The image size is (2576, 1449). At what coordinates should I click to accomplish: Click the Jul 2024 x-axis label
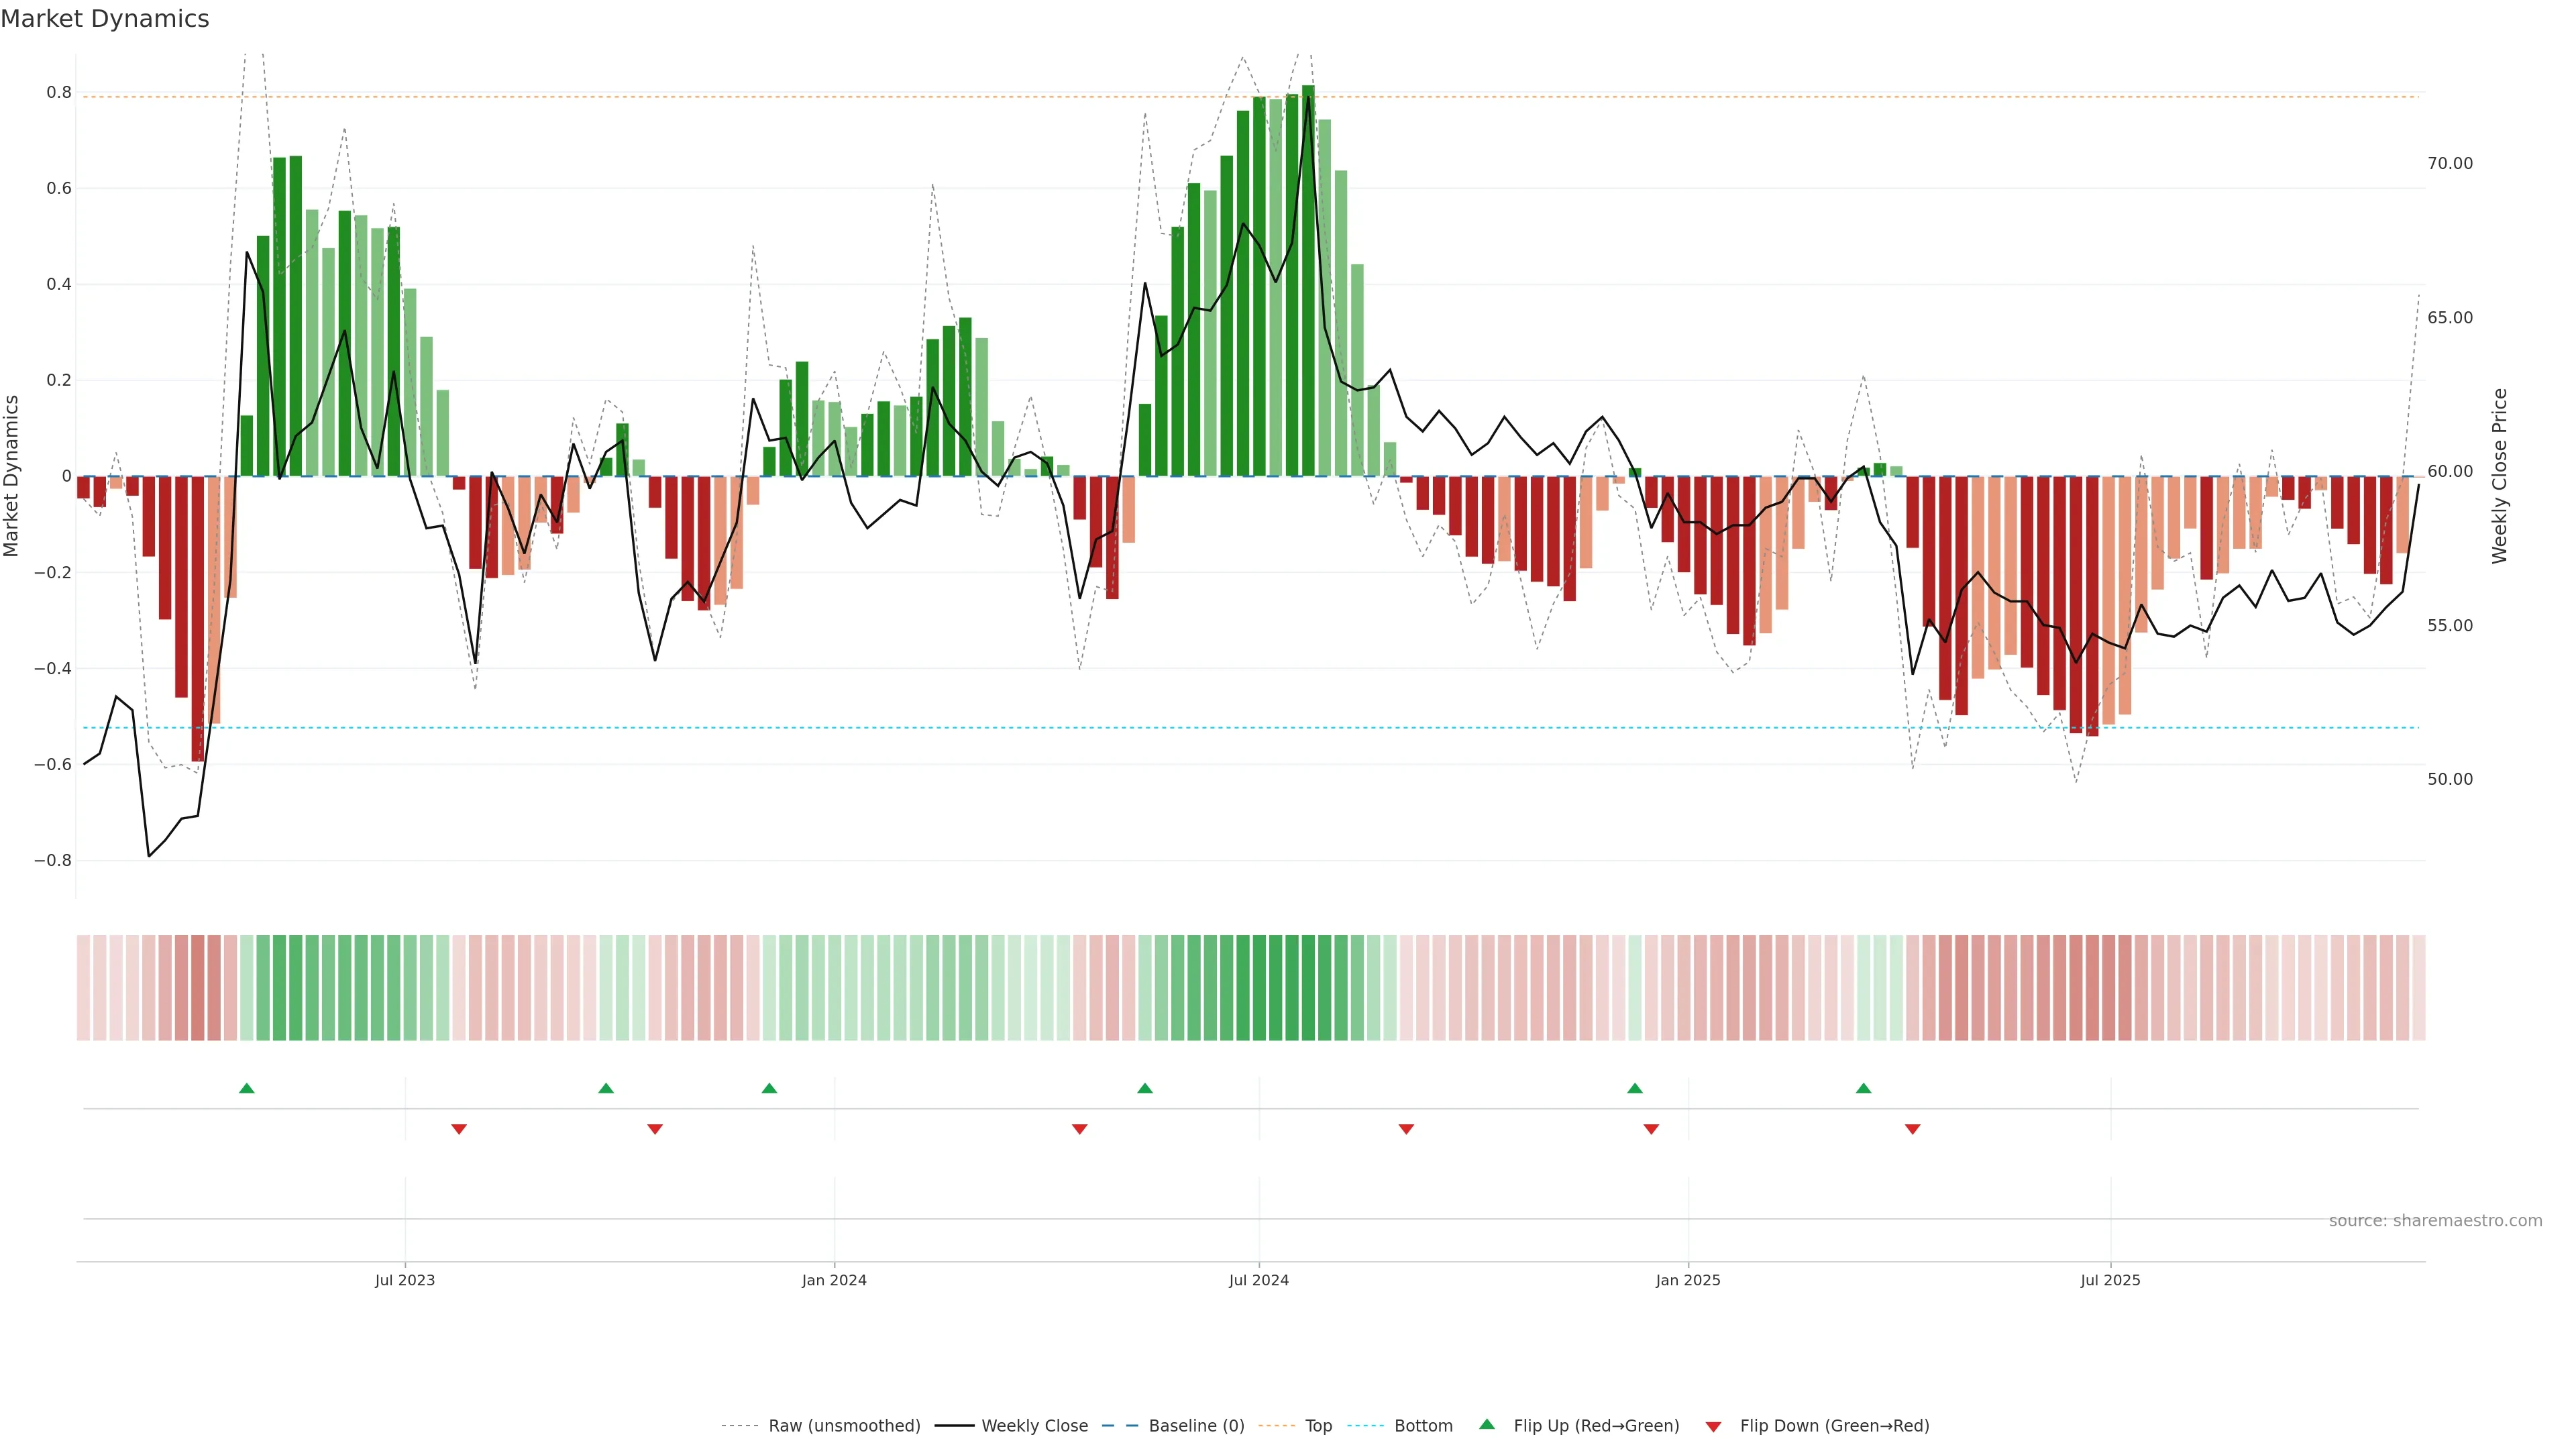tap(1258, 1280)
